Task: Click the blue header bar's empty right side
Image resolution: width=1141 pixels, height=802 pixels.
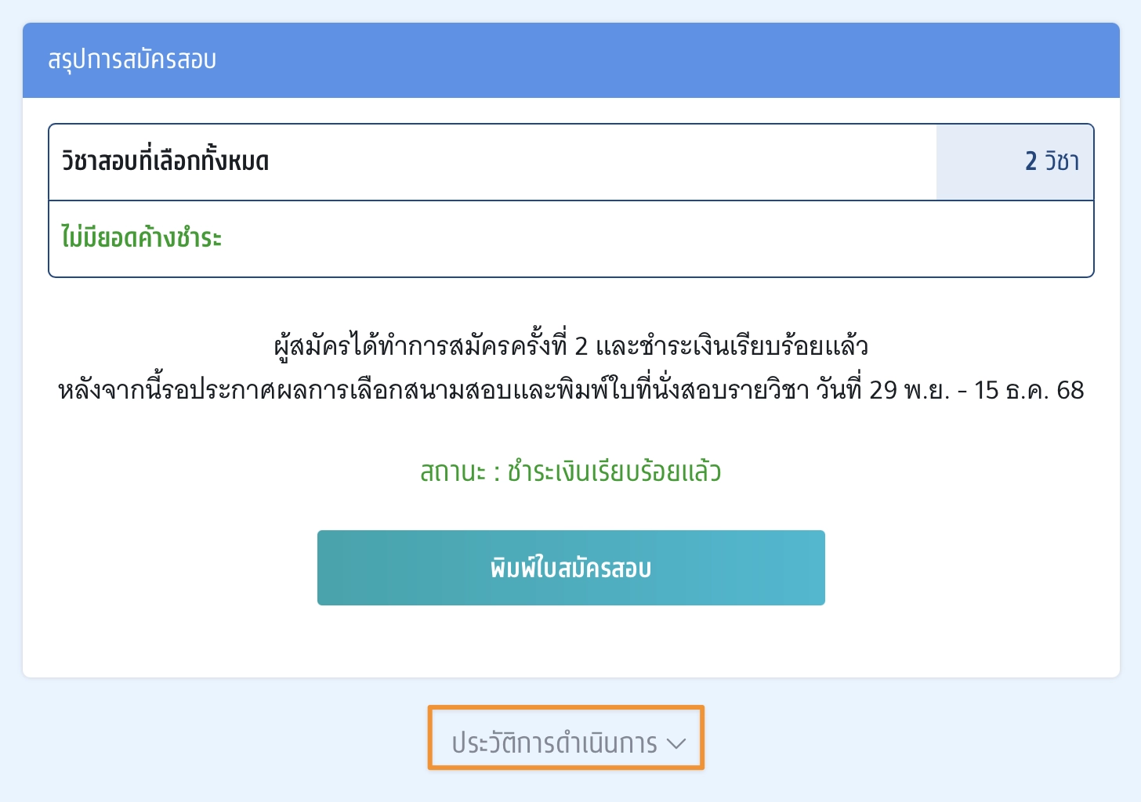Action: coord(784,60)
